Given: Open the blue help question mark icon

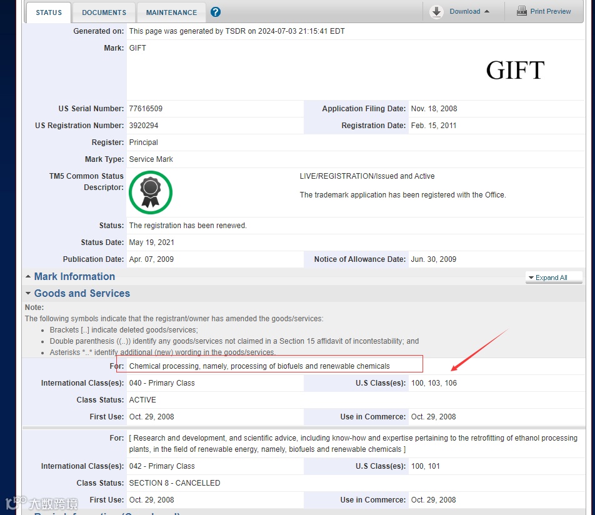Looking at the screenshot, I should click(x=216, y=12).
